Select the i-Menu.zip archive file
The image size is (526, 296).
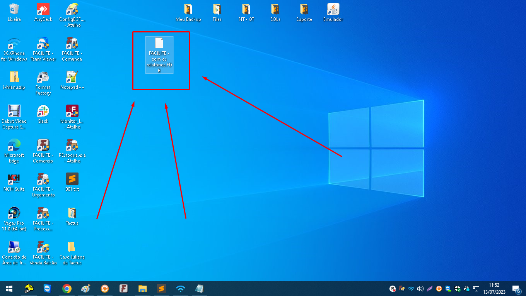14,80
